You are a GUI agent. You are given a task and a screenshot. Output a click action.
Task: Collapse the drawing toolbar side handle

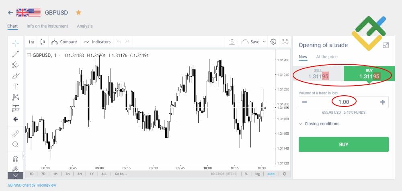pyautogui.click(x=24, y=155)
